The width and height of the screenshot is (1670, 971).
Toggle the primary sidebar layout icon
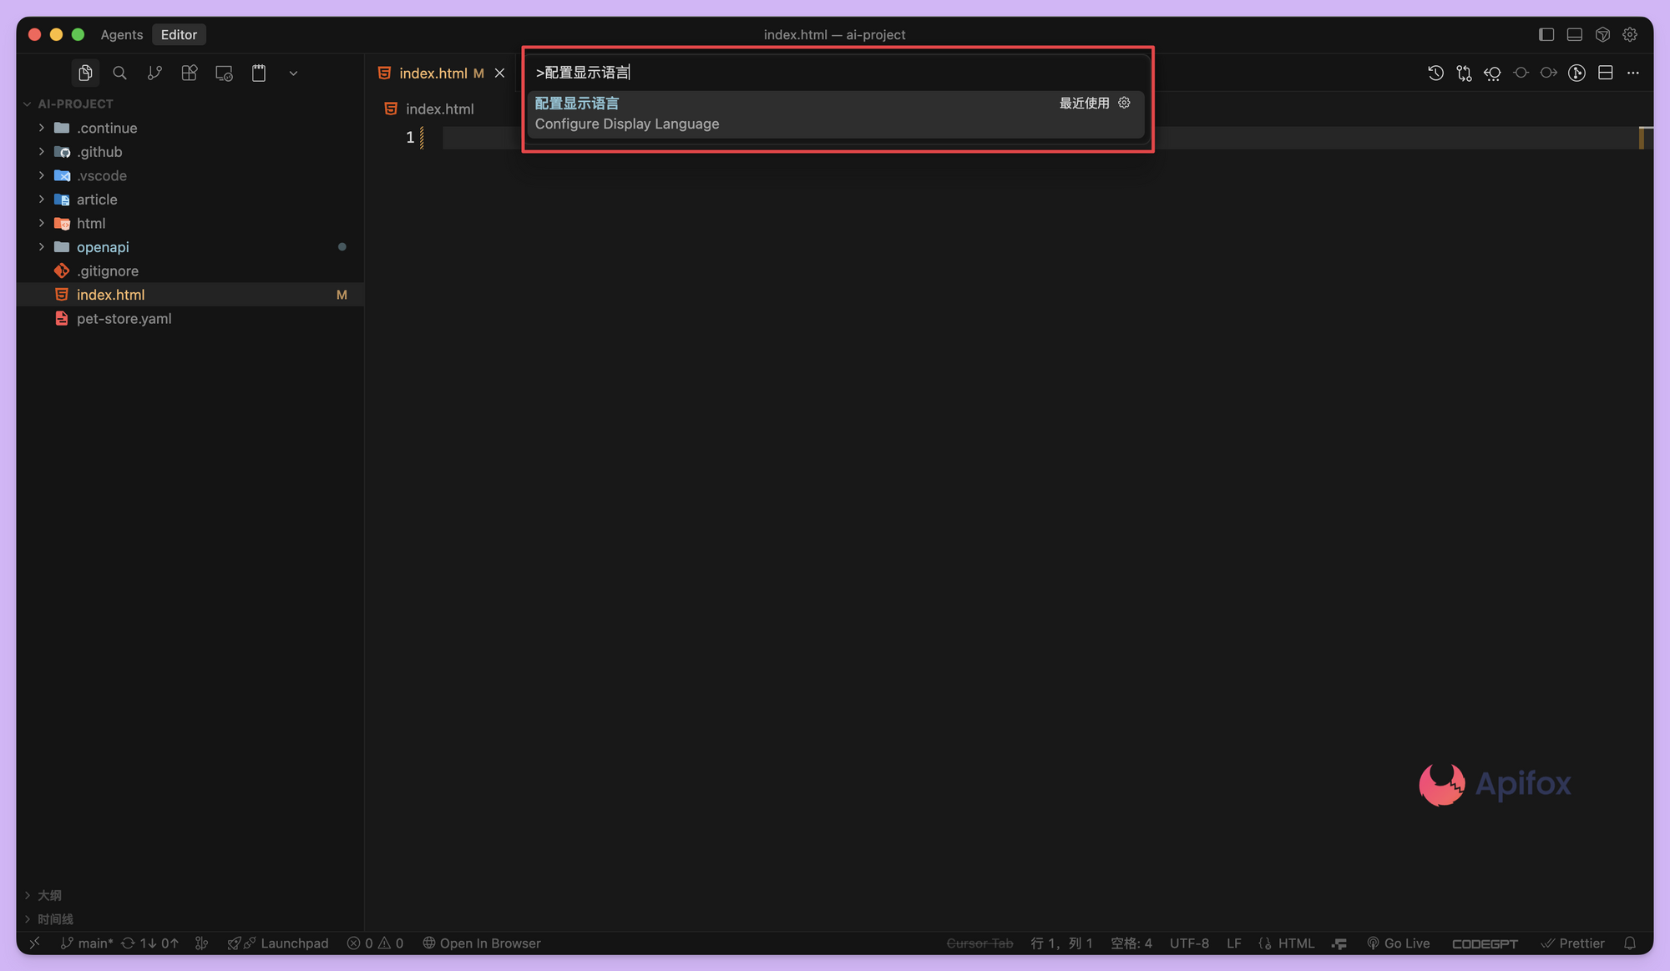pyautogui.click(x=1546, y=34)
